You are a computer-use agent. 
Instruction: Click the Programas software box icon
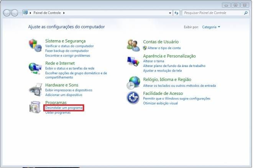(35, 107)
